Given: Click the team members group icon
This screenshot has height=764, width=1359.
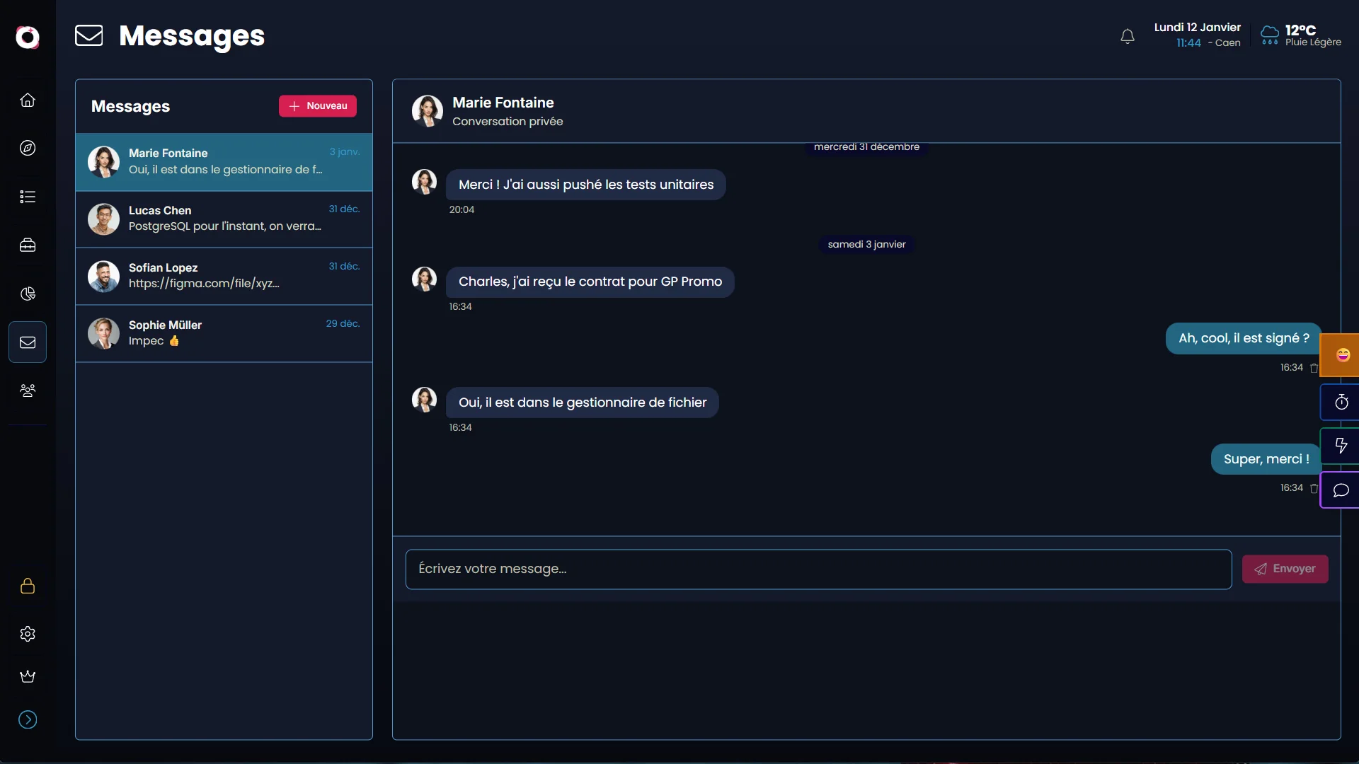Looking at the screenshot, I should coord(28,390).
